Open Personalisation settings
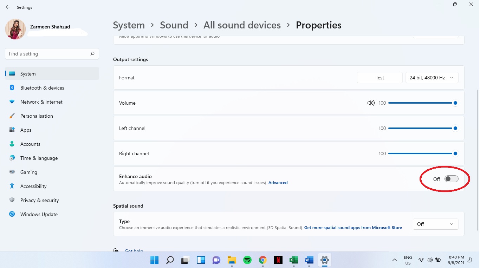This screenshot has width=480, height=268. pos(37,116)
